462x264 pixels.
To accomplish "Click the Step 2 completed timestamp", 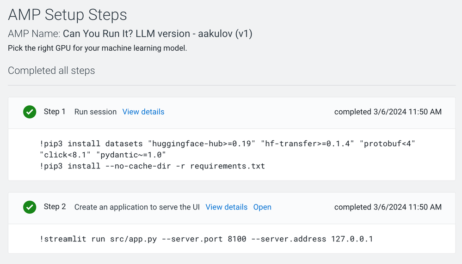I will pos(388,207).
